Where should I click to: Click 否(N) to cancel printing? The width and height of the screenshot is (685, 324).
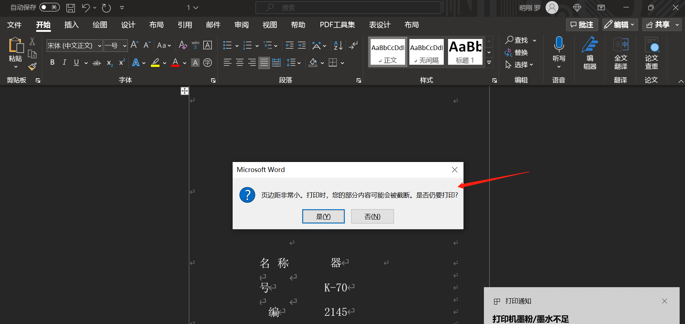pyautogui.click(x=372, y=216)
